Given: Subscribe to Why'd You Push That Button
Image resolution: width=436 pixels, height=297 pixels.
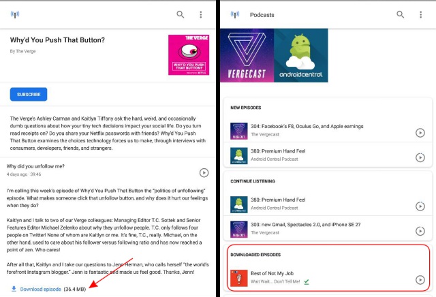Looking at the screenshot, I should pos(29,94).
